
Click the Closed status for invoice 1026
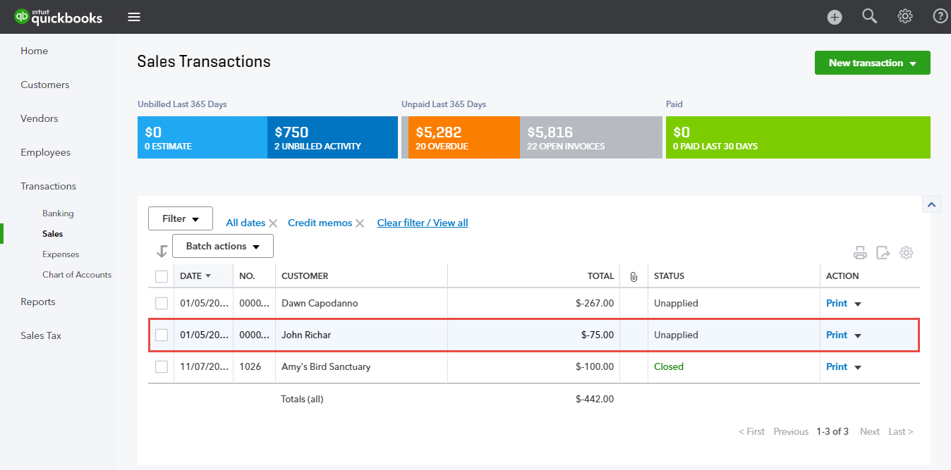tap(669, 366)
